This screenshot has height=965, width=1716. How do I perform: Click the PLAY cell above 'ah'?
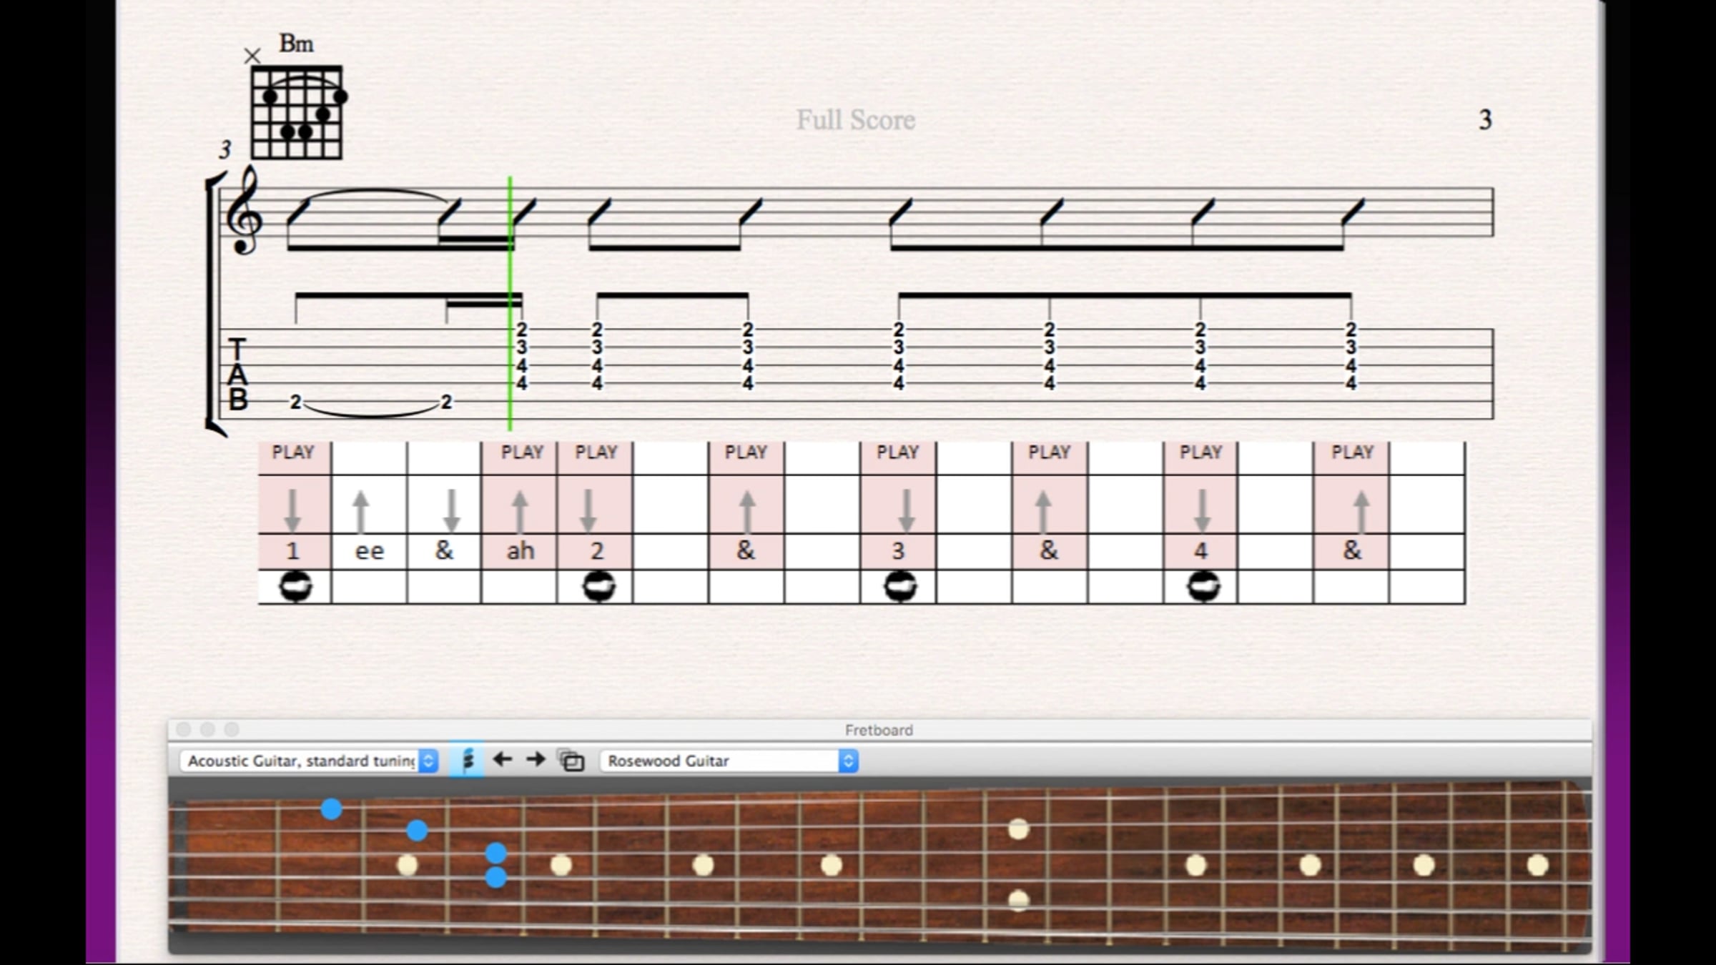[x=521, y=452]
